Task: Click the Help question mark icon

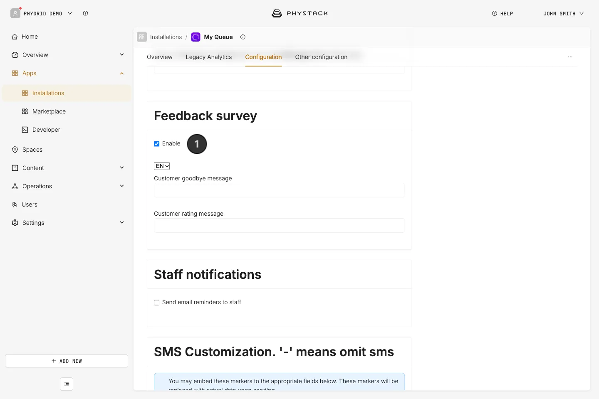Action: pyautogui.click(x=495, y=13)
